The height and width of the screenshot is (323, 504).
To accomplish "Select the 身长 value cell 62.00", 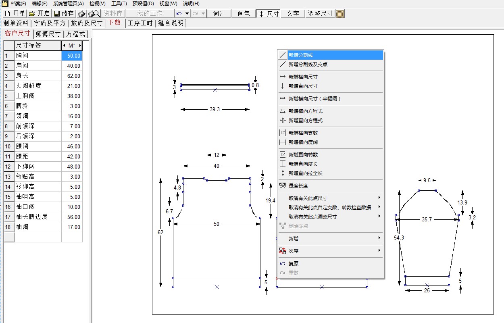I will click(72, 76).
